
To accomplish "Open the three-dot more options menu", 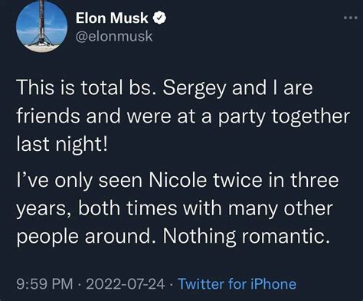I will coord(351,18).
